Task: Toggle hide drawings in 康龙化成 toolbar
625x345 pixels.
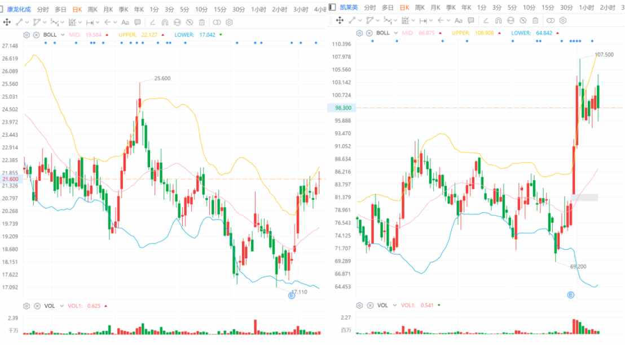Action: [x=190, y=23]
